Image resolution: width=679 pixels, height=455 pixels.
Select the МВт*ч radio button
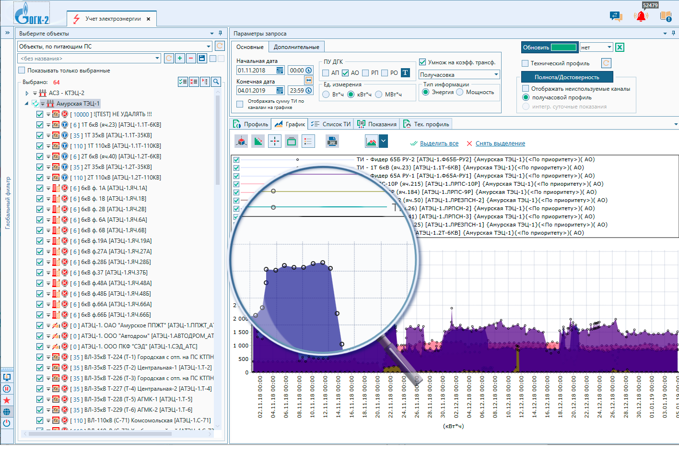pos(379,95)
